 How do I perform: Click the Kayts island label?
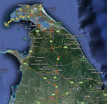pos(17,14)
